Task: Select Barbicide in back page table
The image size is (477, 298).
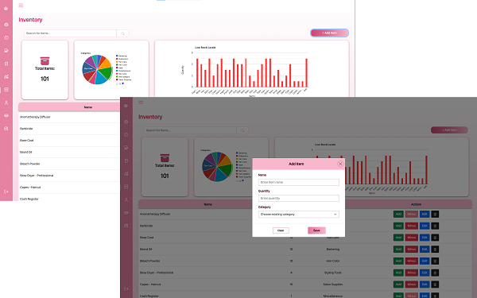Action: tap(26, 129)
